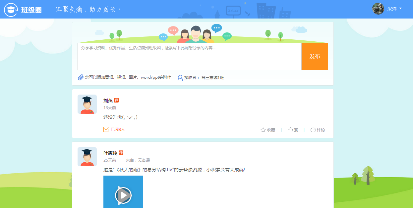Click the orange 发布 button

[315, 57]
